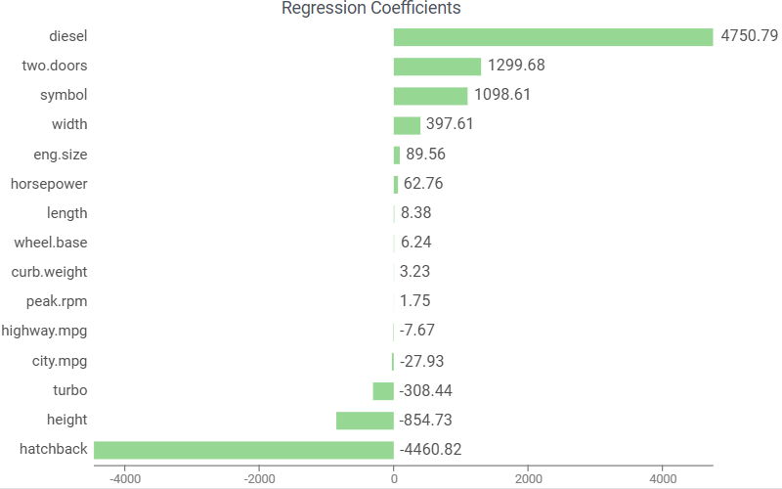Select the curb.weight category label
The height and width of the screenshot is (489, 782).
click(x=49, y=272)
